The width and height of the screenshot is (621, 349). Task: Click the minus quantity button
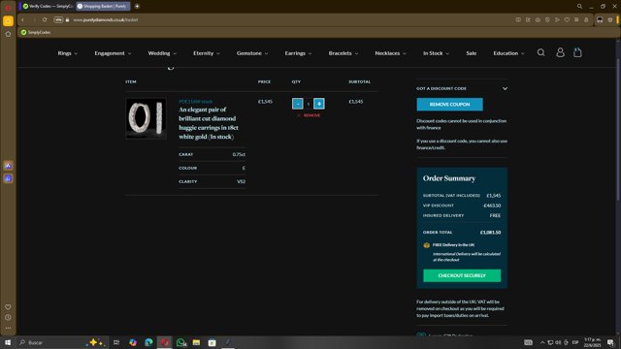[298, 104]
